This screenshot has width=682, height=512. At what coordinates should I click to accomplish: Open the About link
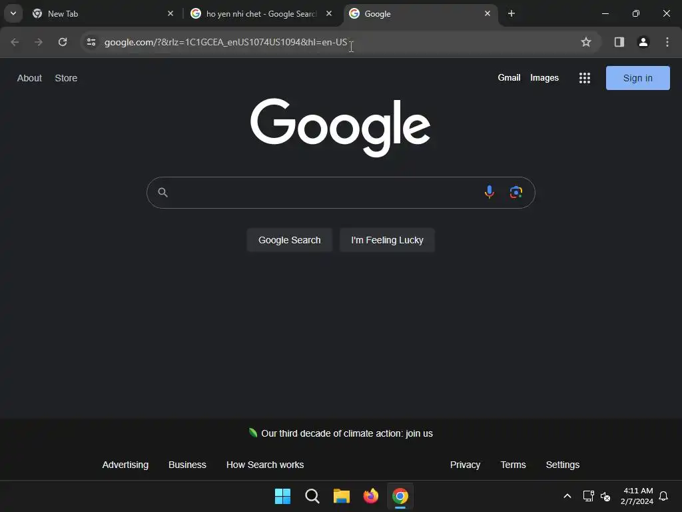pyautogui.click(x=29, y=78)
